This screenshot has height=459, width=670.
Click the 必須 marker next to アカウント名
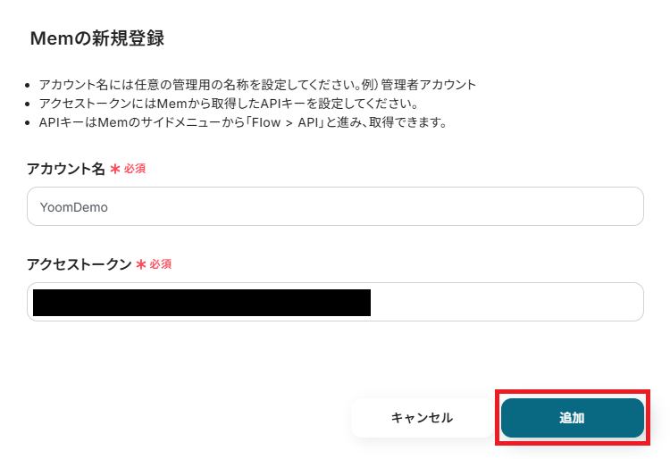[x=135, y=169]
